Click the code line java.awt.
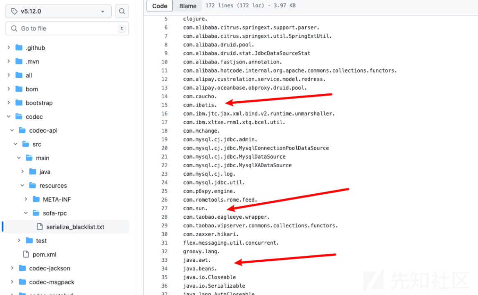 click(197, 260)
